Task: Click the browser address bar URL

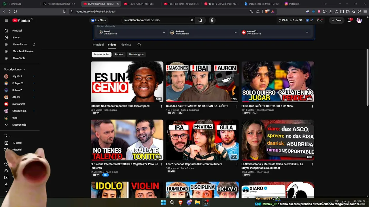Action: click(x=96, y=11)
